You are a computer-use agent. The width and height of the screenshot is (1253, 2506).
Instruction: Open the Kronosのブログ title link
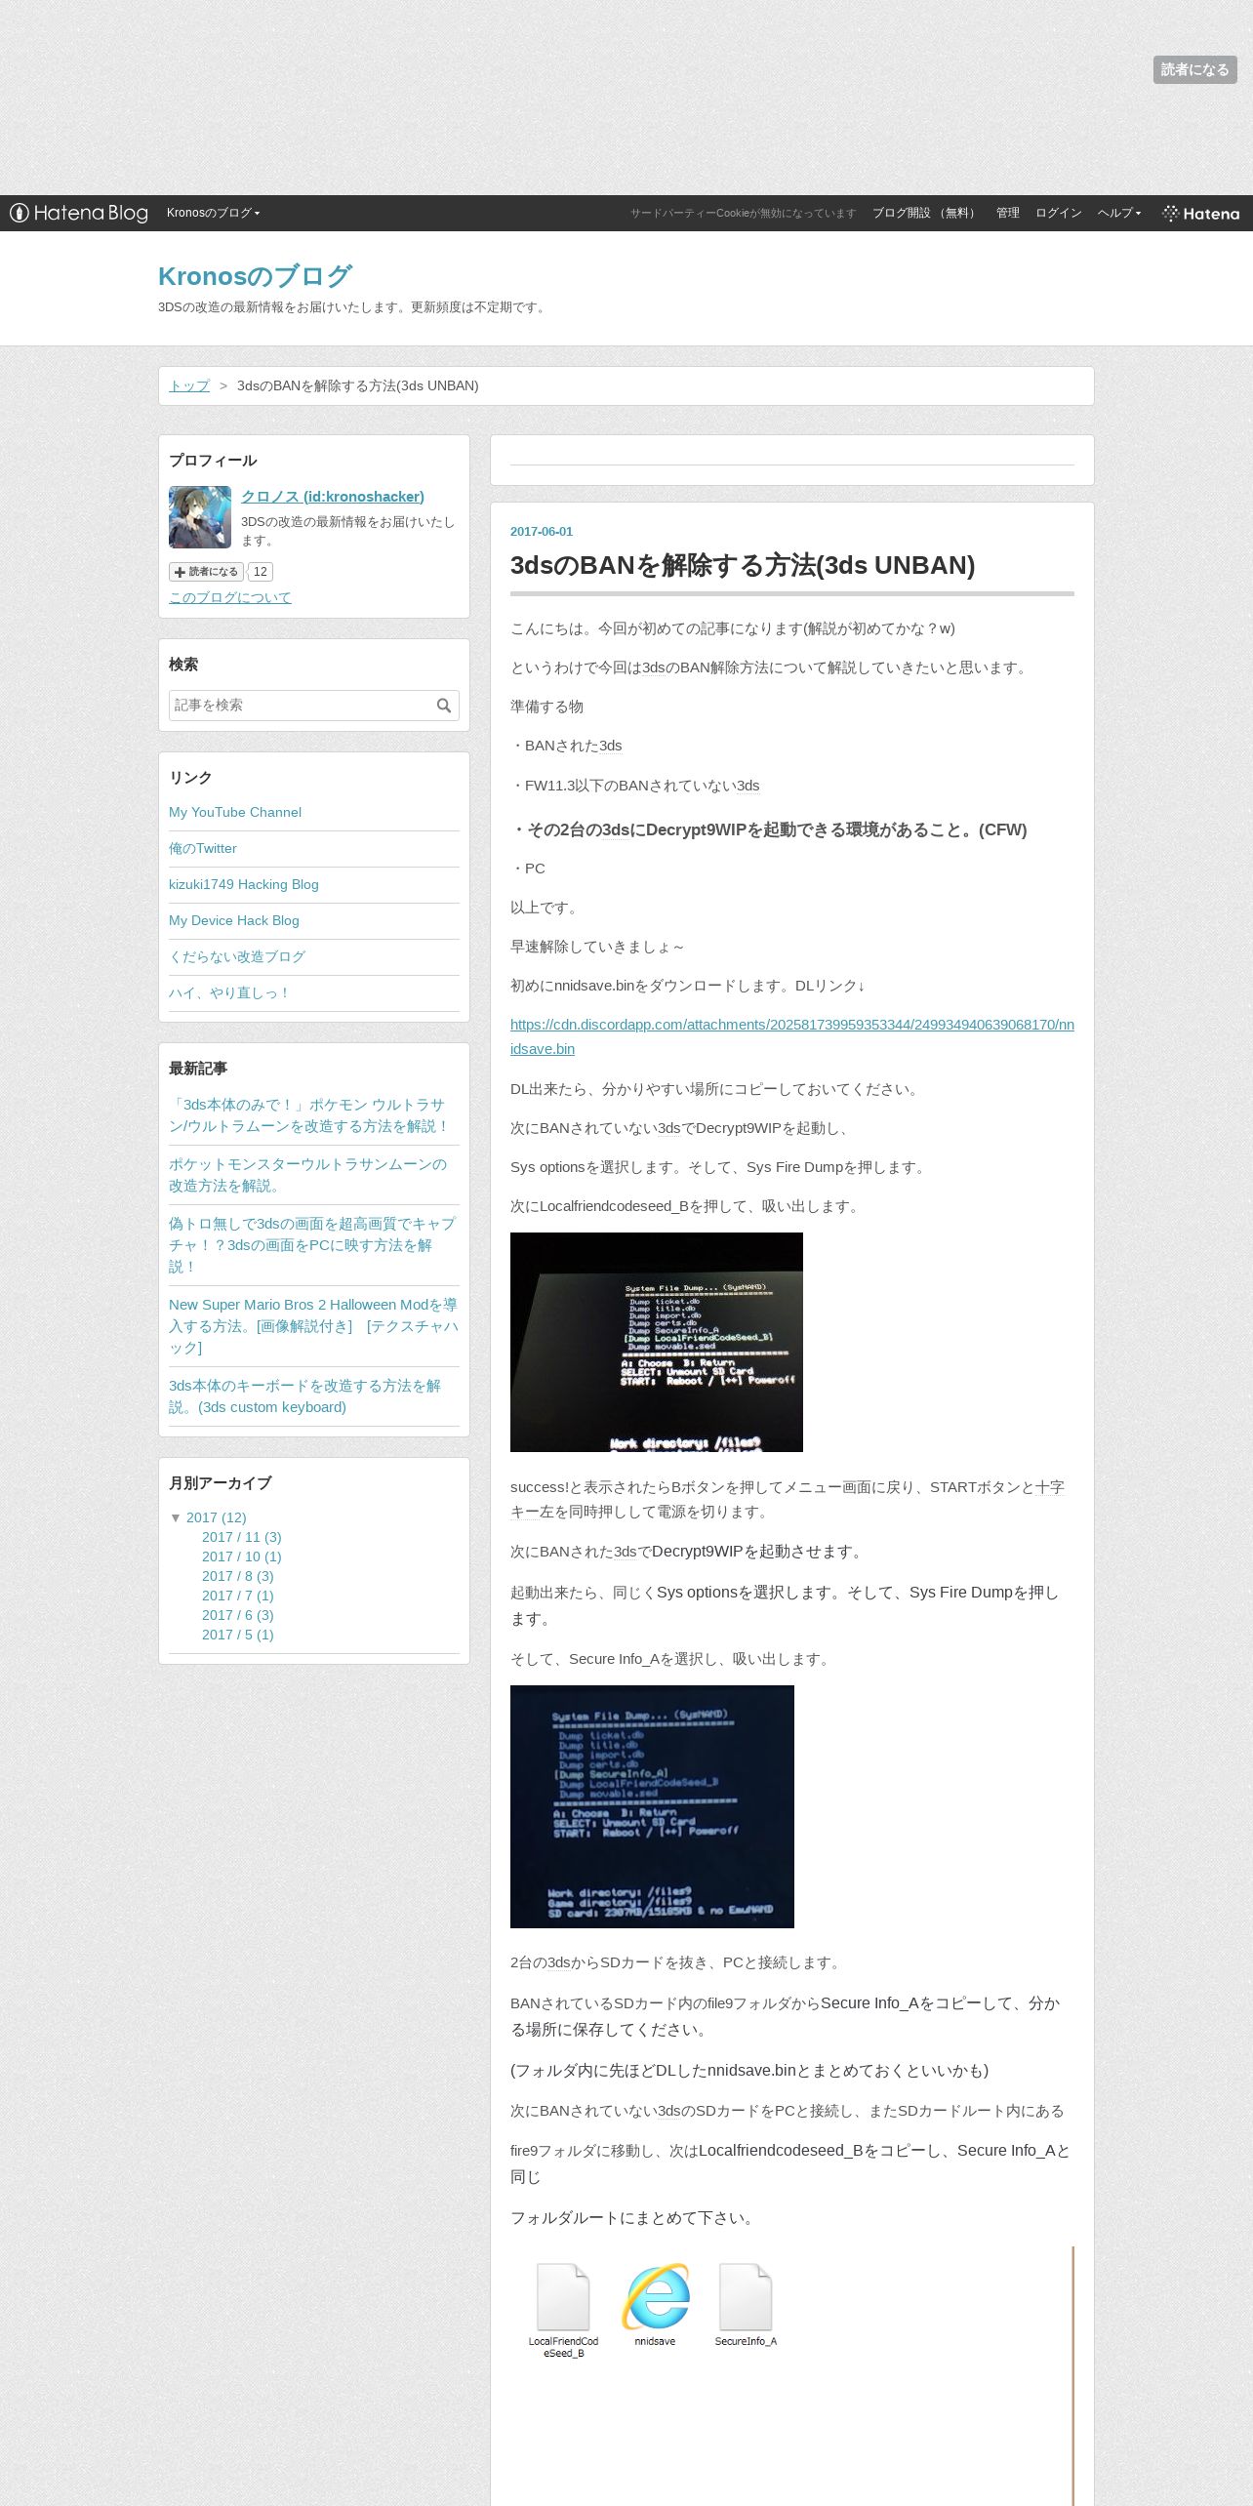pos(255,276)
